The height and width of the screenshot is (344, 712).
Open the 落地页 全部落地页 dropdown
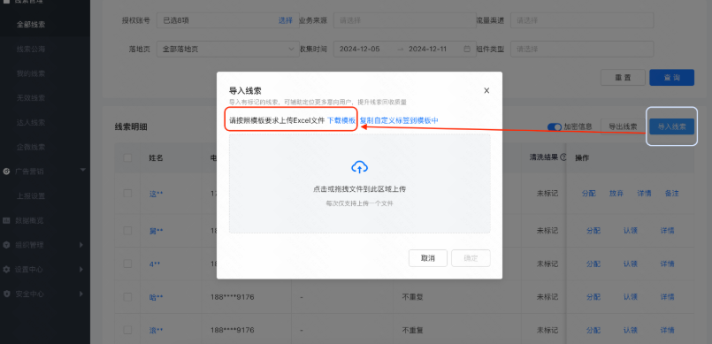pyautogui.click(x=228, y=49)
